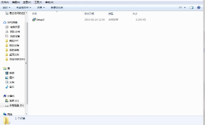
Task: Select the Setup3 installer file icon
Action: pyautogui.click(x=34, y=20)
